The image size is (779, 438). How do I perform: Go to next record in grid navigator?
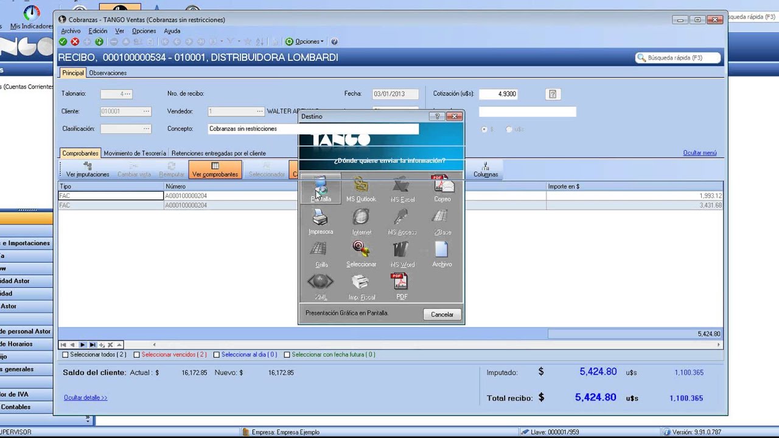[83, 345]
